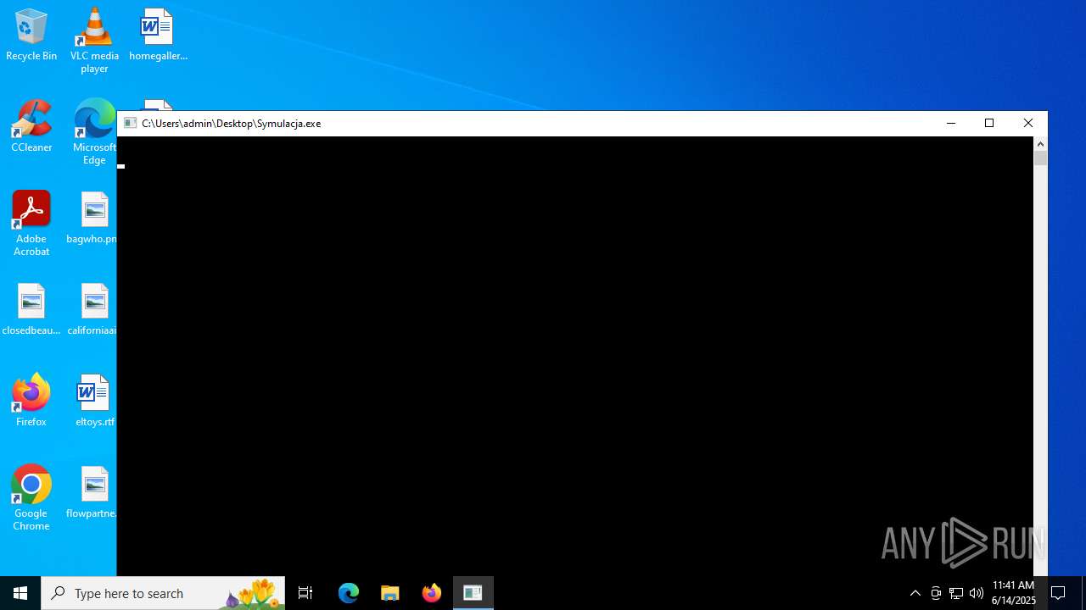Open Firefox from the taskbar
The width and height of the screenshot is (1086, 610).
432,593
